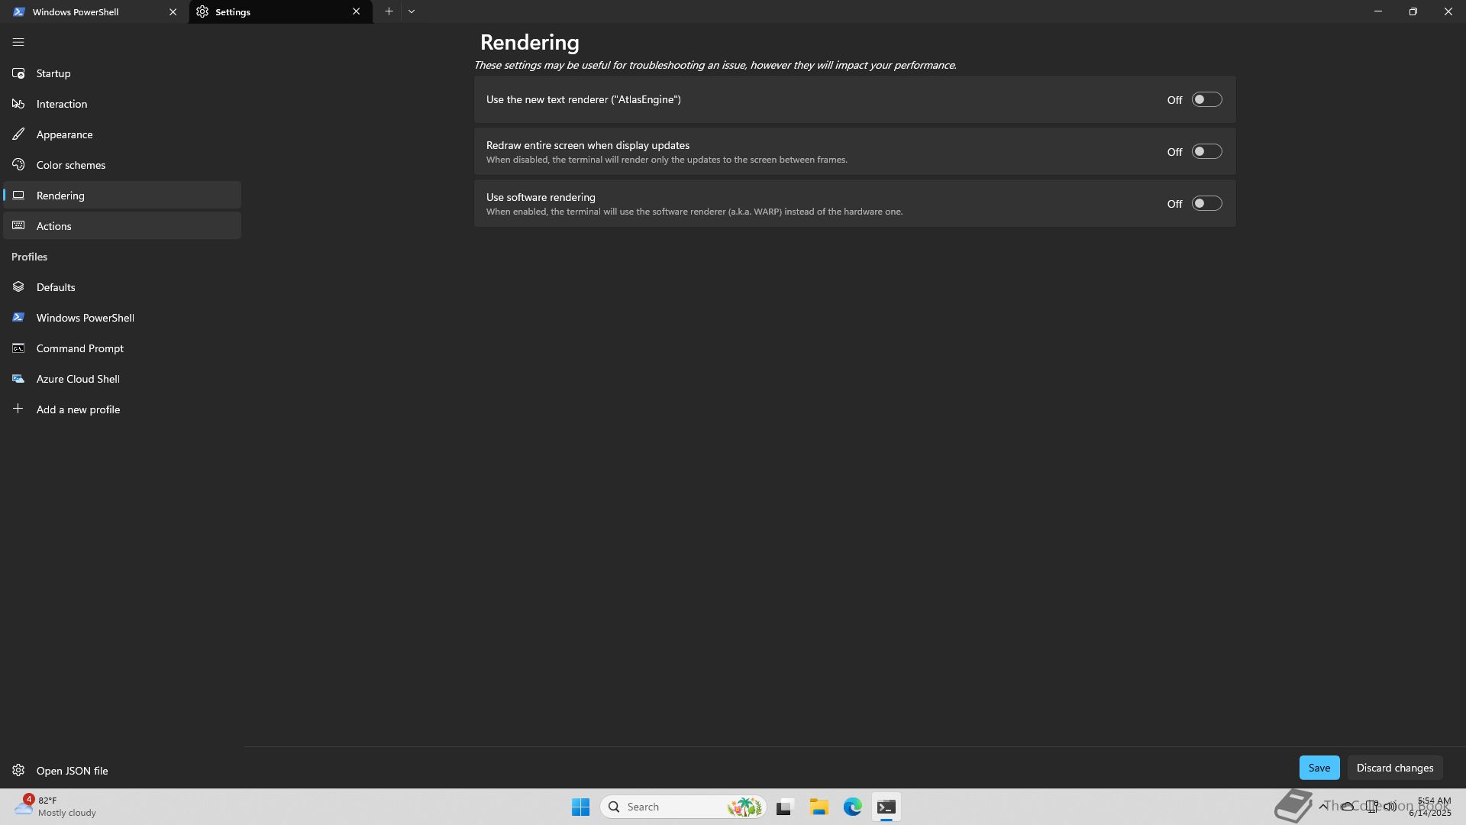
Task: Select the Azure Cloud Shell profile
Action: [x=77, y=379]
